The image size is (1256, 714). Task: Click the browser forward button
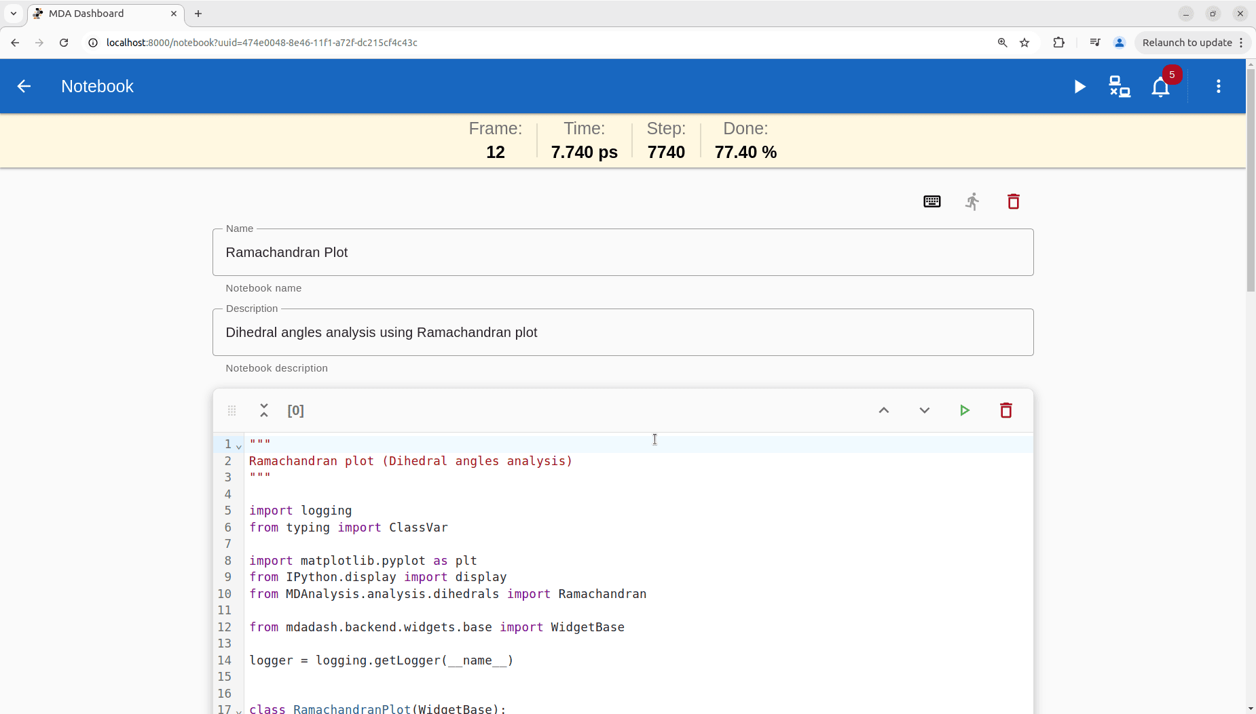39,43
